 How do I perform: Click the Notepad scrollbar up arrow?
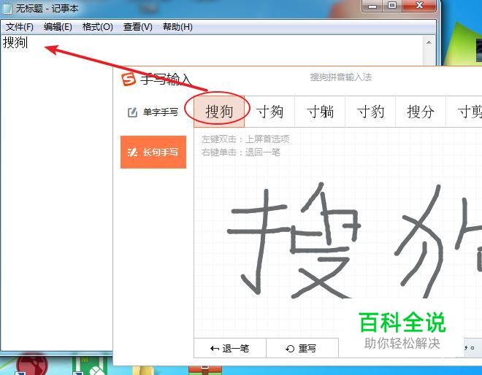(x=429, y=43)
